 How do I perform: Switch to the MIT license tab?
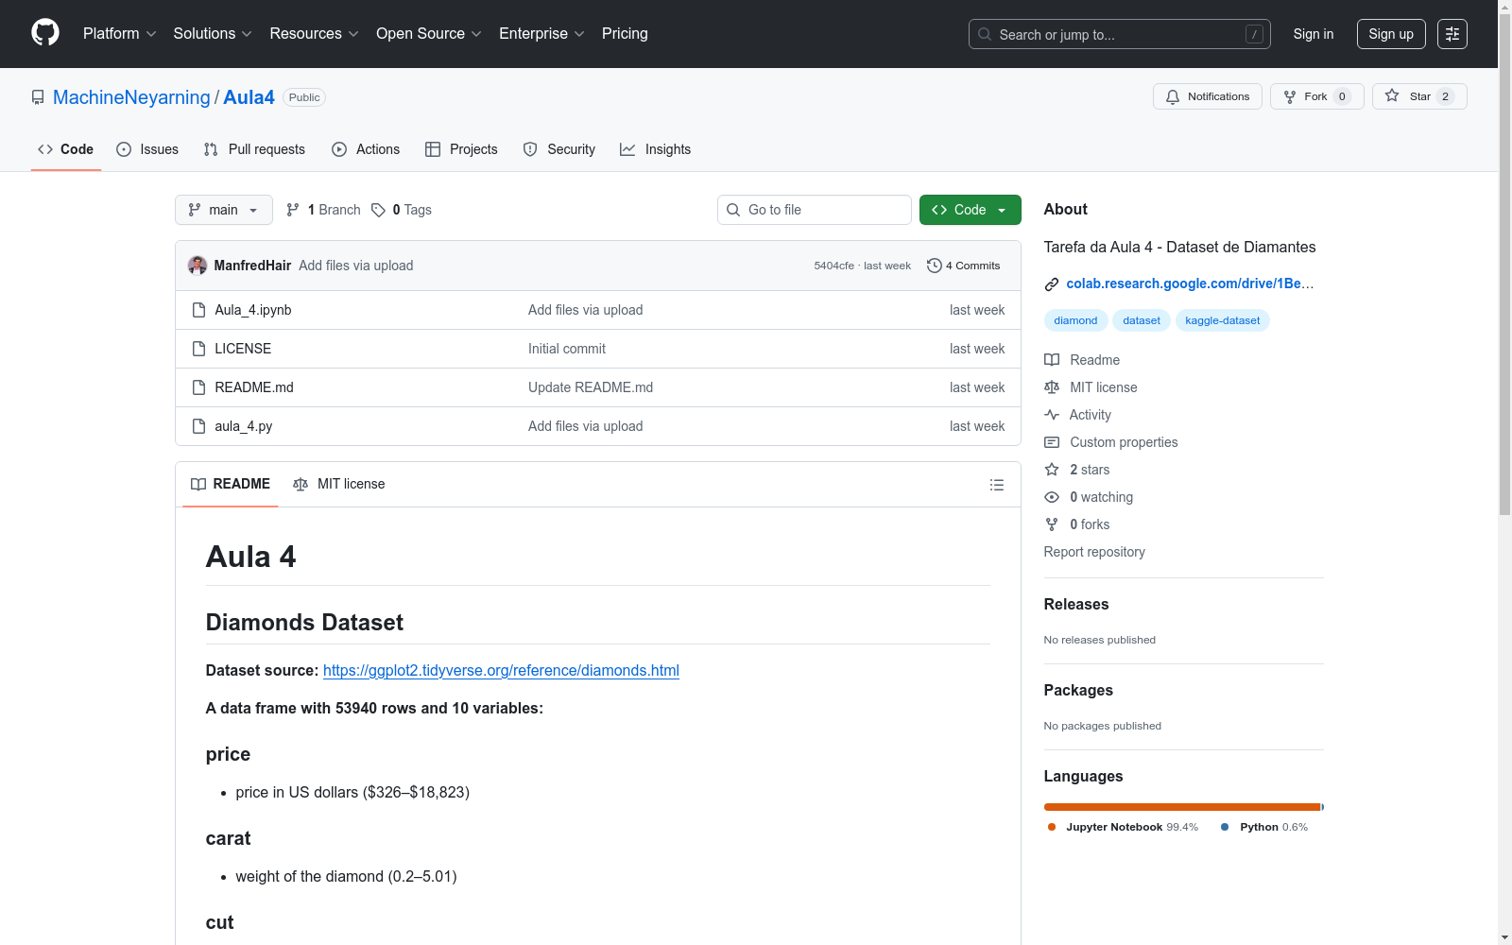pyautogui.click(x=339, y=484)
